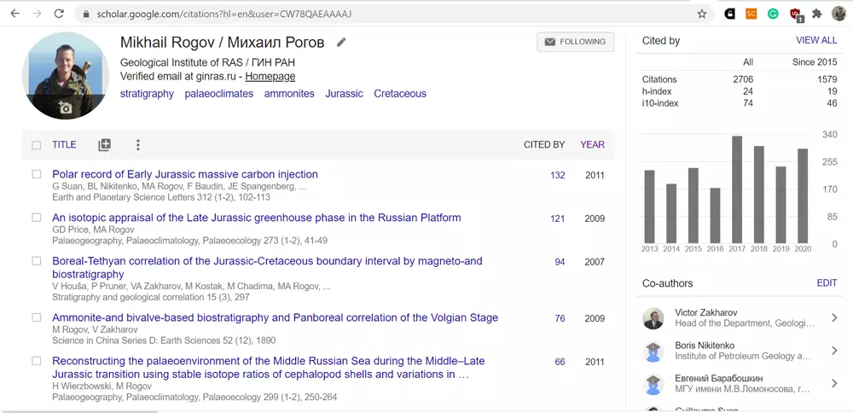Click the FOLLOWING button
The image size is (853, 413).
click(x=576, y=42)
